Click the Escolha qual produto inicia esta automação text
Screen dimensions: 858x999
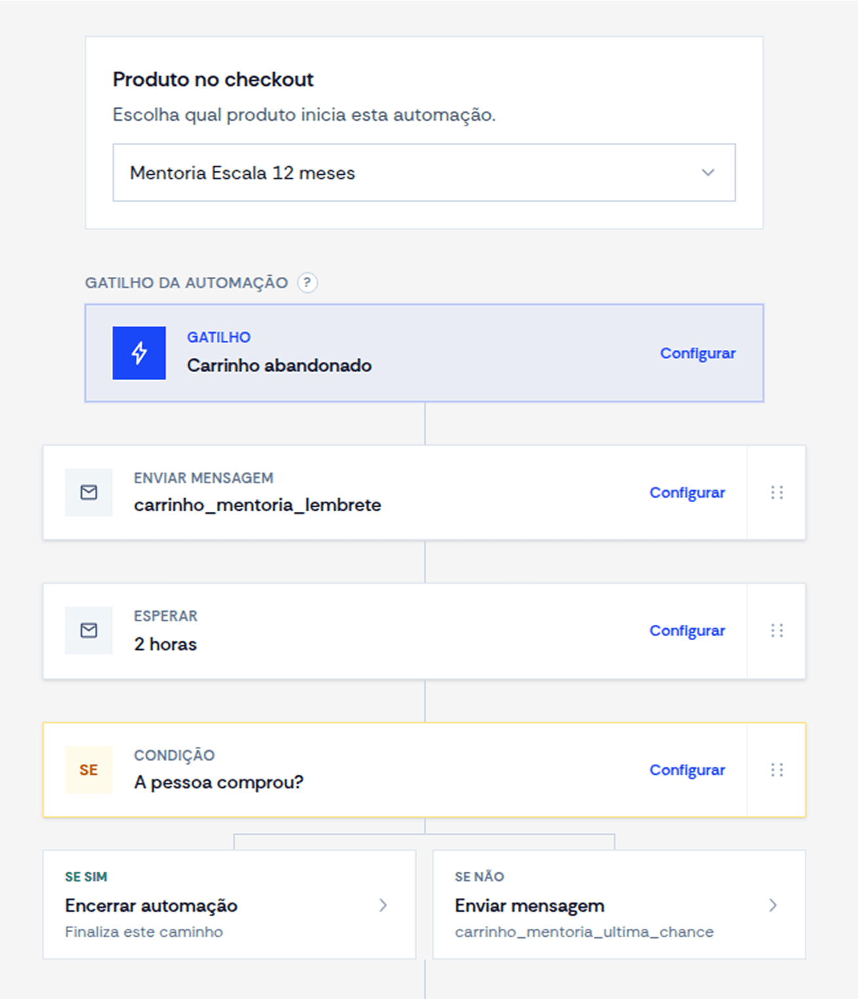[x=304, y=115]
